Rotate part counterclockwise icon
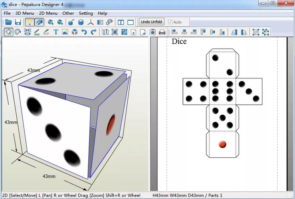Viewport: 295px width, 199px height. coord(234,32)
